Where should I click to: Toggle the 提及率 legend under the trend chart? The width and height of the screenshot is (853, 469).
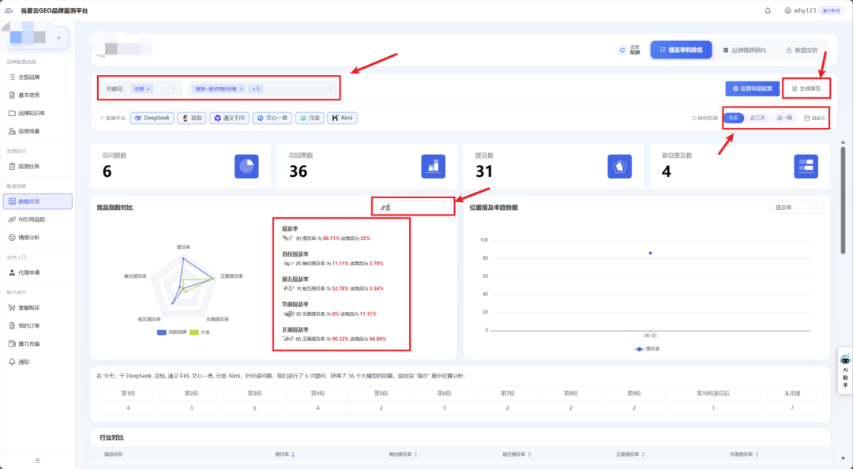click(648, 349)
